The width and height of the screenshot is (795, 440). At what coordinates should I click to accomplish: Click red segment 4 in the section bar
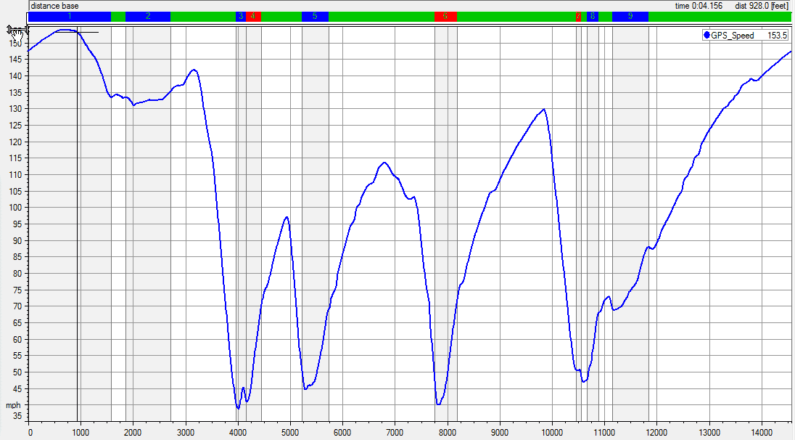(x=253, y=16)
